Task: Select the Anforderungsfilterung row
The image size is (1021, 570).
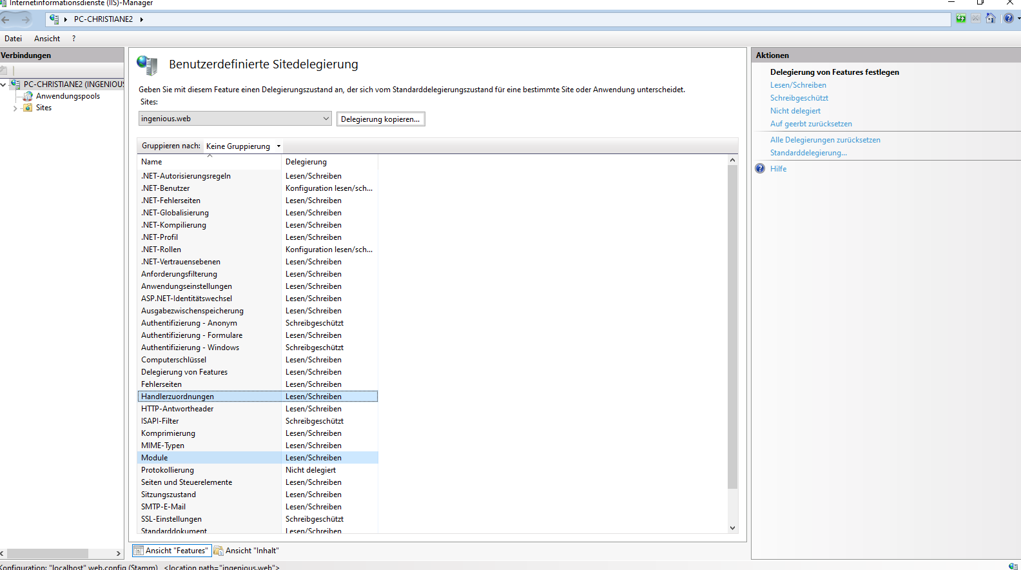Action: [x=258, y=274]
